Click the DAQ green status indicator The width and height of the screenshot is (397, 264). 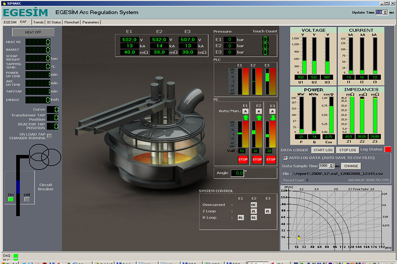pos(16,256)
